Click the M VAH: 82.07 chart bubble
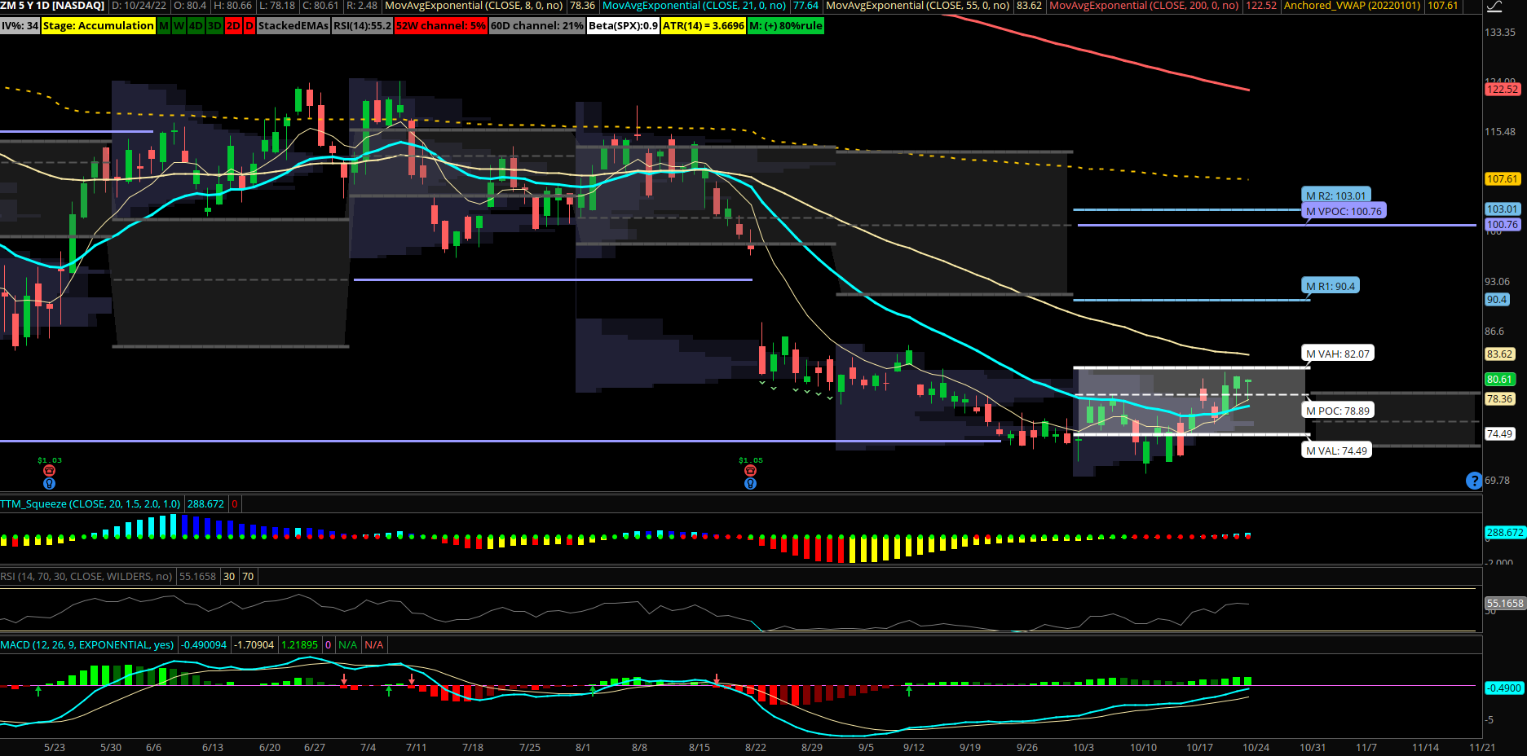 coord(1337,354)
